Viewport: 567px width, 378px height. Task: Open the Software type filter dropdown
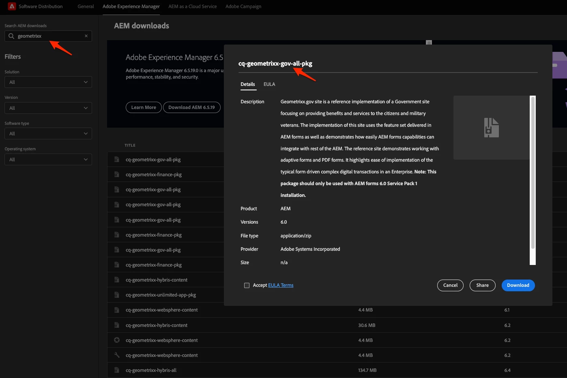[48, 134]
